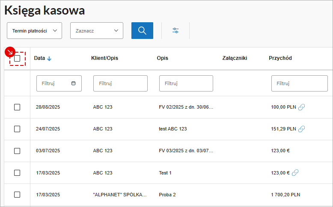Expand the Termin płatności dropdown
Viewport: 333px width, 207px height.
35,31
